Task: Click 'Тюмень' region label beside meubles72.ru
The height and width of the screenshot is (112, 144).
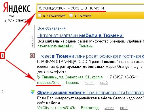Action: [x=72, y=82]
